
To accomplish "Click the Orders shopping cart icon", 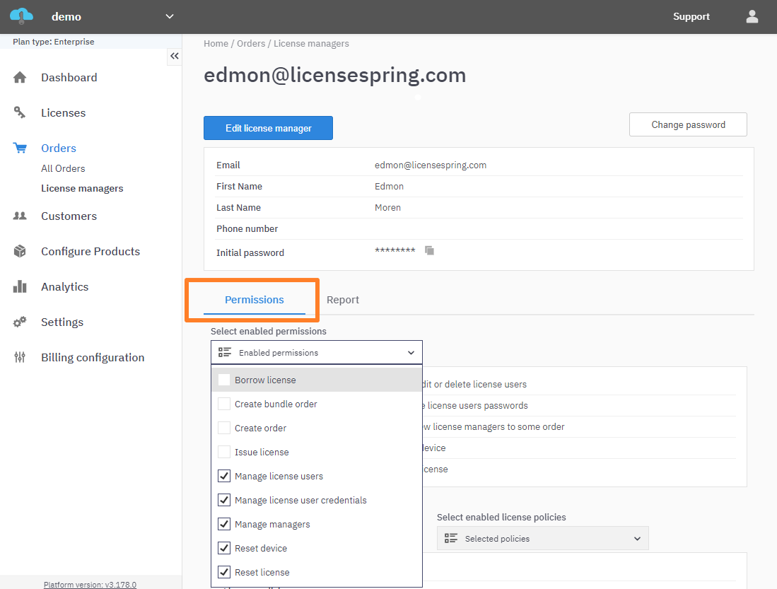I will click(x=20, y=148).
